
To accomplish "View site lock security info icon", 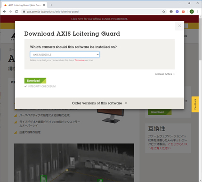I will [24, 12].
